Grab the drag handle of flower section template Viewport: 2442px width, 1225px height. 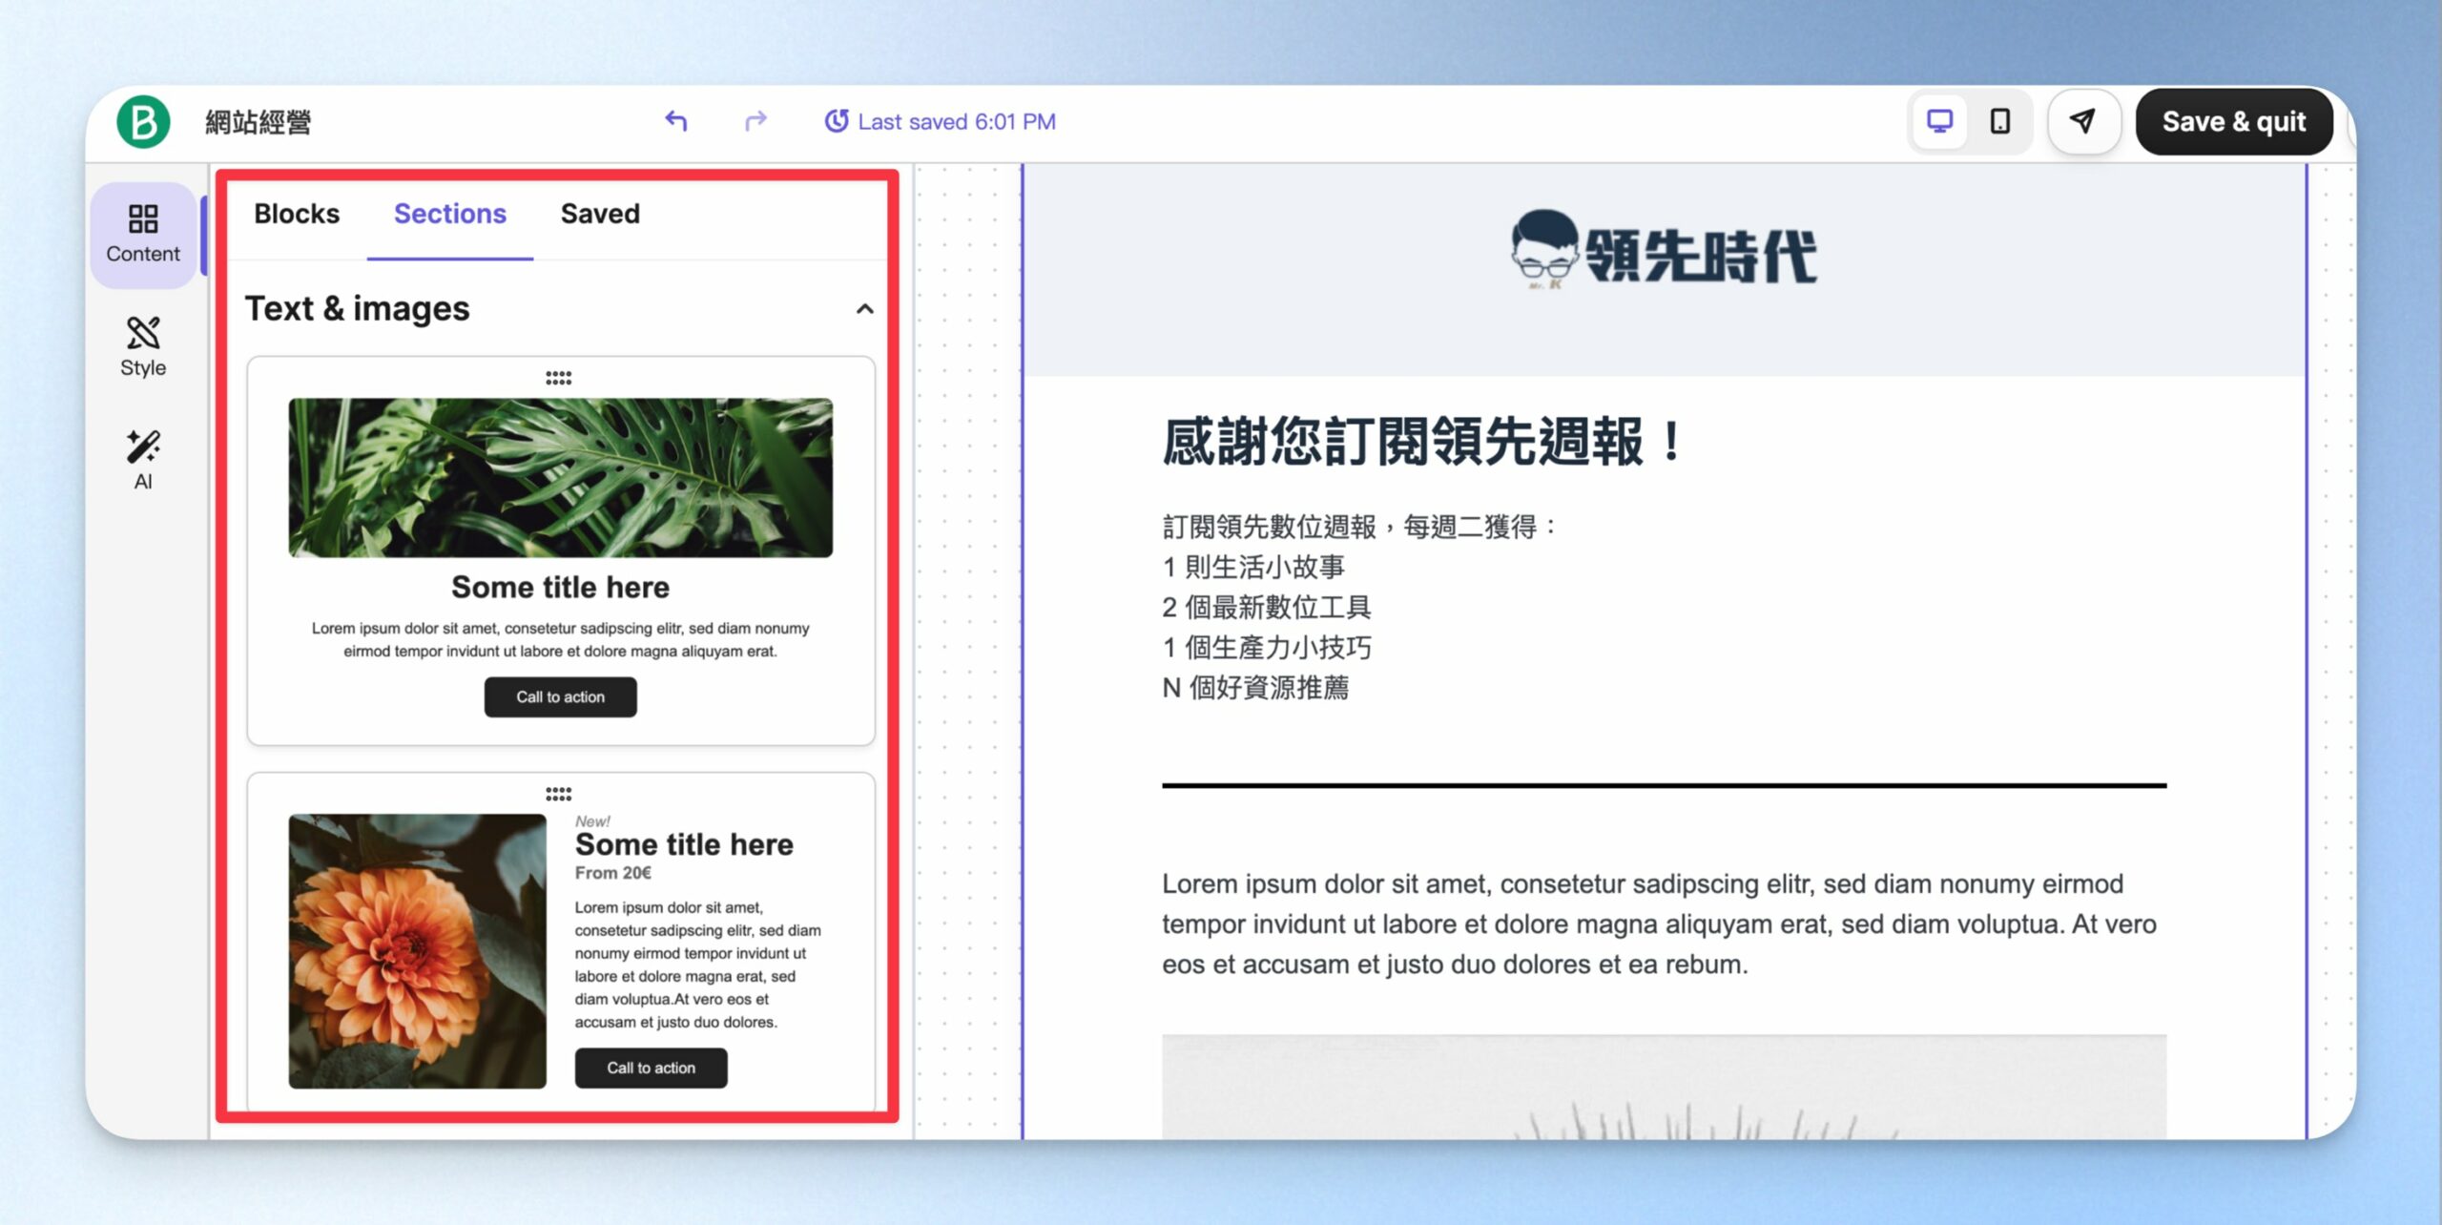pyautogui.click(x=559, y=794)
